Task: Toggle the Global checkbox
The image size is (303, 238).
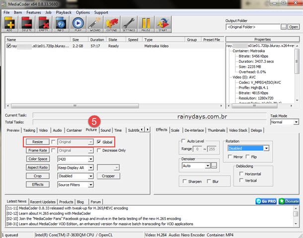Action: click(99, 142)
